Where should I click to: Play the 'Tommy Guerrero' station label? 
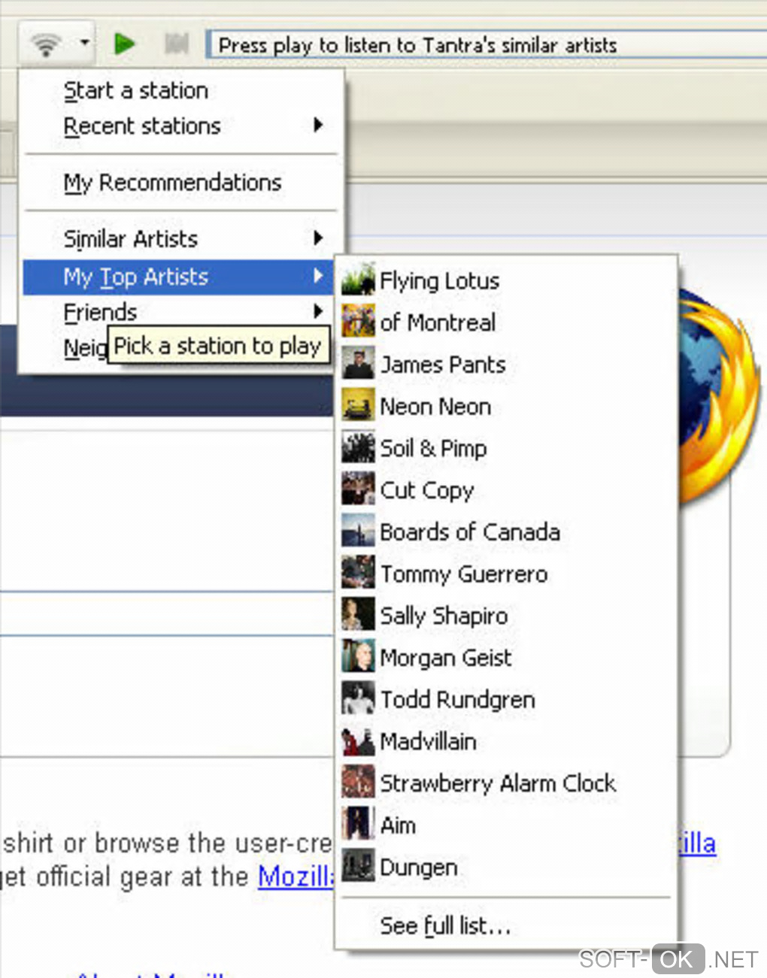click(x=464, y=574)
